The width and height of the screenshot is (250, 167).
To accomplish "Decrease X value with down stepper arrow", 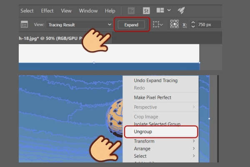I will (193, 27).
